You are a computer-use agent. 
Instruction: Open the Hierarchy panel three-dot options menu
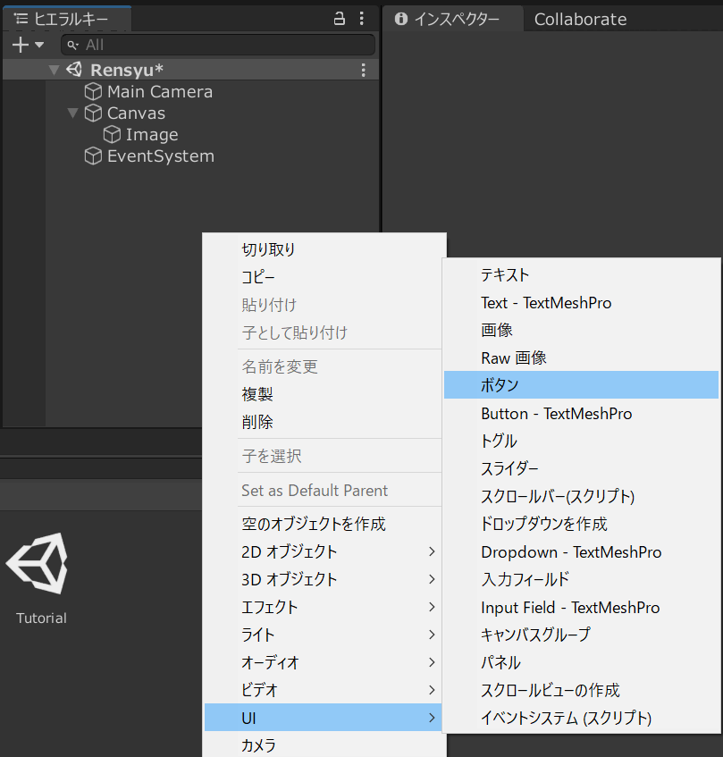pyautogui.click(x=361, y=19)
